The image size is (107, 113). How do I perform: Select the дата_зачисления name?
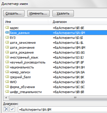tap(23, 43)
